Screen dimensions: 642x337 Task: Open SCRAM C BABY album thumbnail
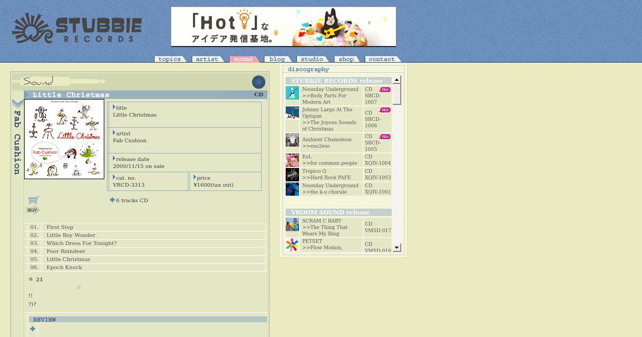click(292, 224)
